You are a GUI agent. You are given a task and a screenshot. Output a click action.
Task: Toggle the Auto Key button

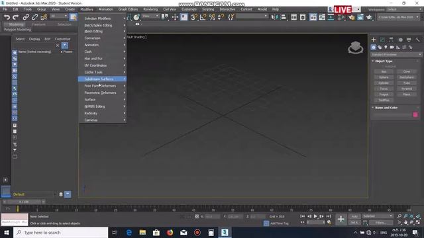[354, 216]
